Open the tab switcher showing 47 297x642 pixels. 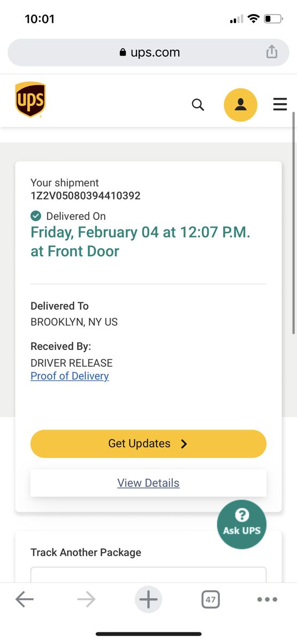[211, 600]
